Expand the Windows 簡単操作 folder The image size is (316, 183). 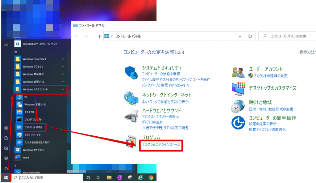40,74
